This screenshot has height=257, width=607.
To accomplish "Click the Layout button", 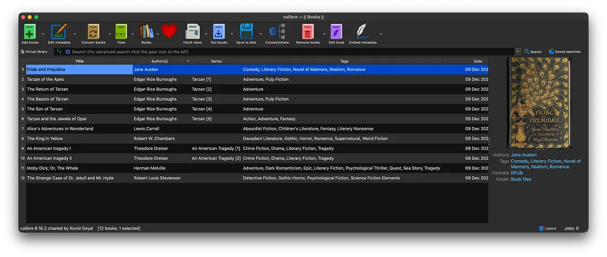I will (x=548, y=228).
